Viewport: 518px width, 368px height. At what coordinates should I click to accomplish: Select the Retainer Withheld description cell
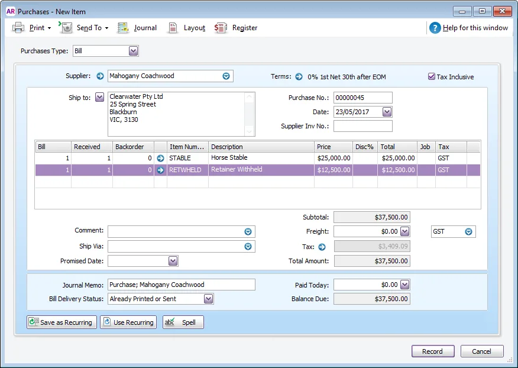click(261, 170)
